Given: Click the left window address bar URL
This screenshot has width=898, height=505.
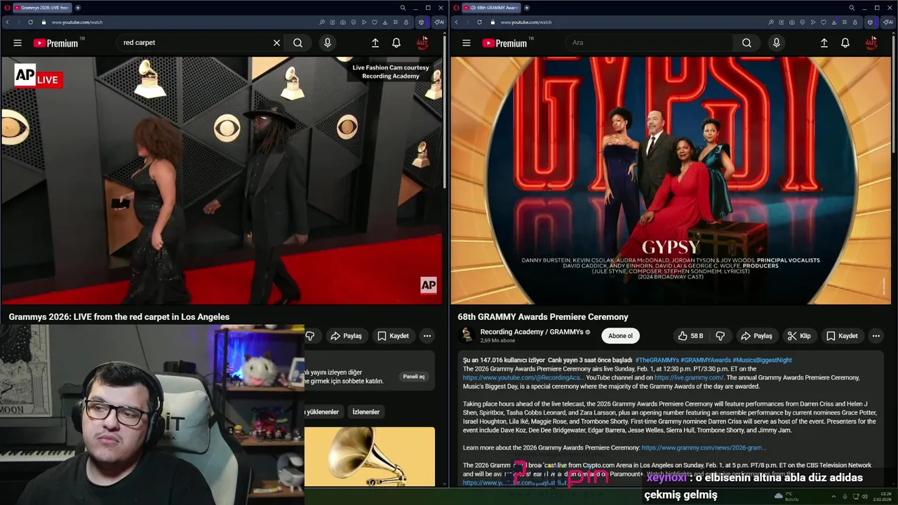Looking at the screenshot, I should click(x=77, y=22).
